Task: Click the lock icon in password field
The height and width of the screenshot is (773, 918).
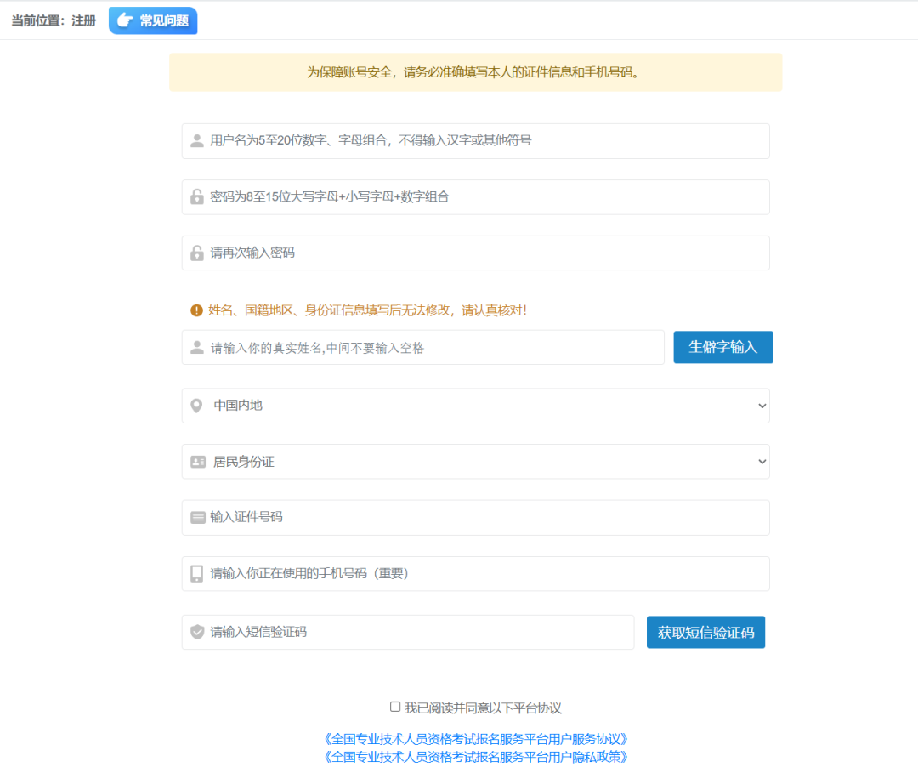Action: (196, 196)
